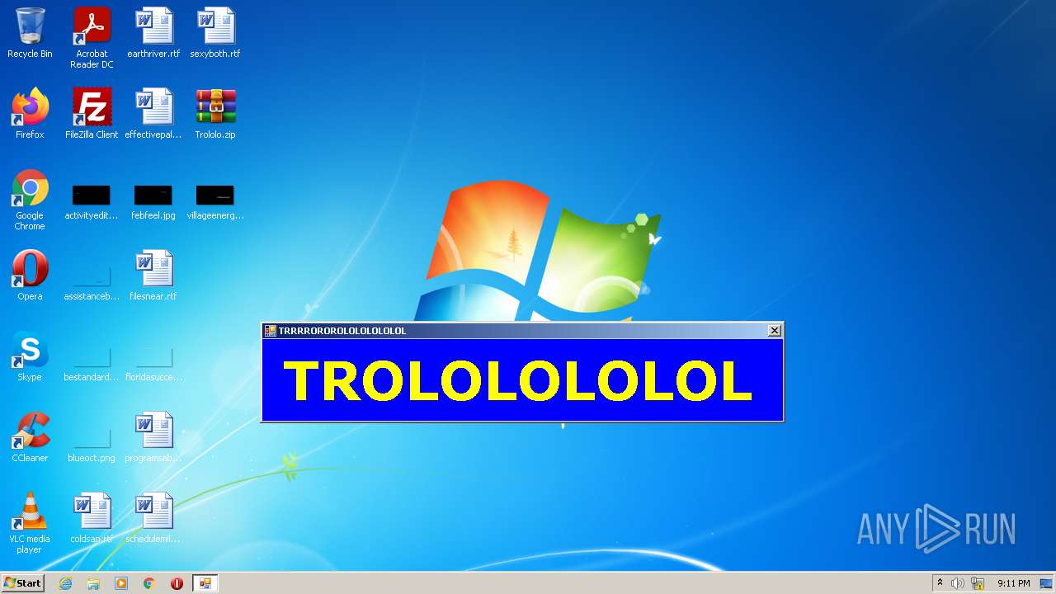1056x594 pixels.
Task: Select the effectivepal... document icon
Action: click(x=153, y=114)
